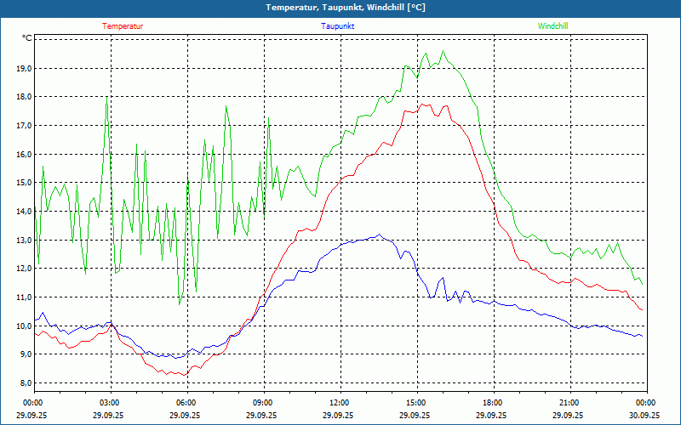
Task: Select the 18:00 time axis label
Action: [x=493, y=402]
